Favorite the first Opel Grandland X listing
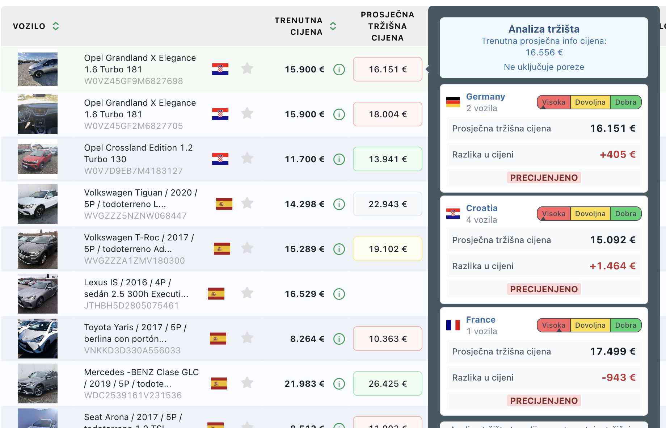The image size is (666, 428). pos(247,68)
